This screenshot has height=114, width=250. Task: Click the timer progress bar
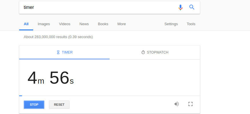[110, 96]
